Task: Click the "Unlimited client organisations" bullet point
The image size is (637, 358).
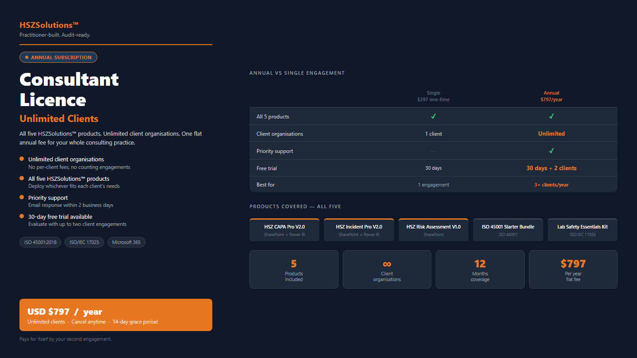Action: pos(66,159)
